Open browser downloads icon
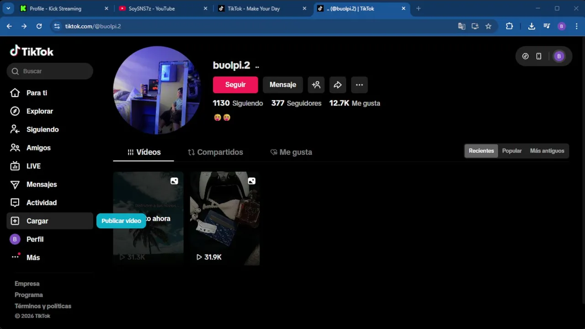 [x=532, y=27]
